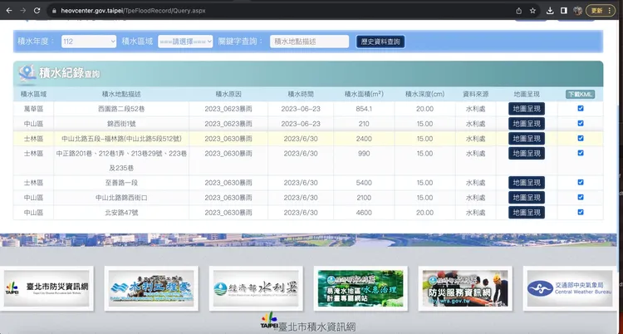Screen dimensions: 623x334
Task: Bookmark this page with the star icon
Action: pos(533,11)
